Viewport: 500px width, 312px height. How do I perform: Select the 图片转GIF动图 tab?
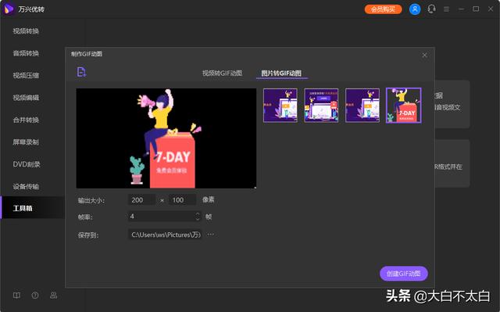[281, 73]
